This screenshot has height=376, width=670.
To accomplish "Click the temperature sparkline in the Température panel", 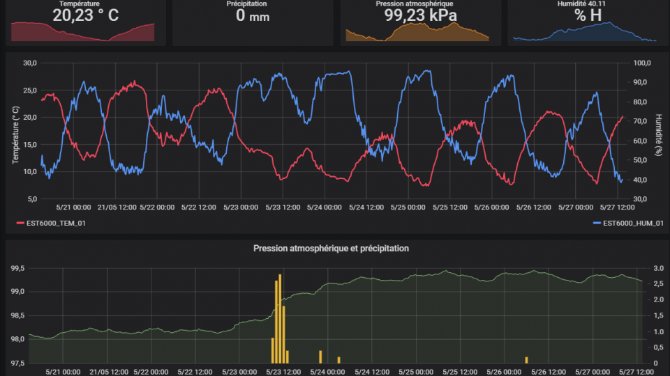I will (82, 32).
